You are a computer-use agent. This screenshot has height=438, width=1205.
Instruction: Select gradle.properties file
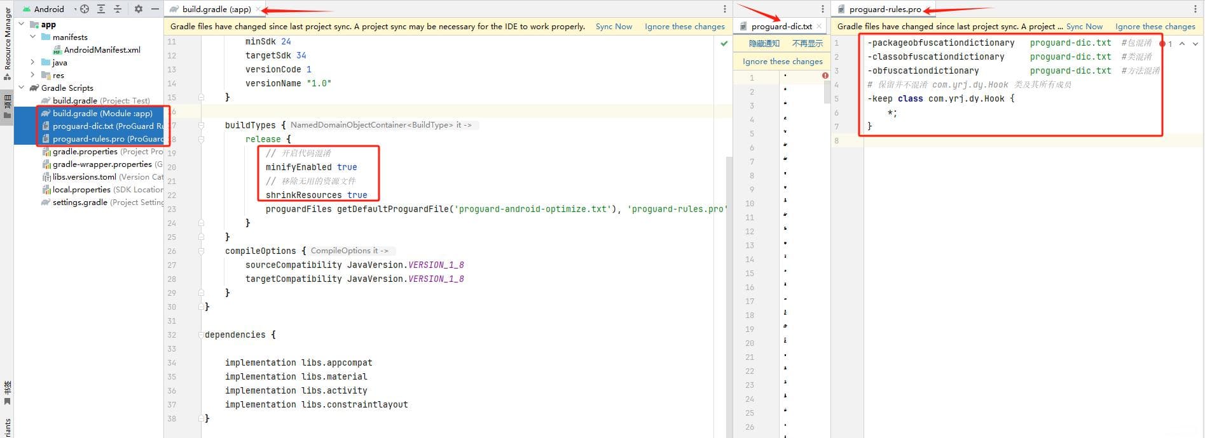(102, 151)
